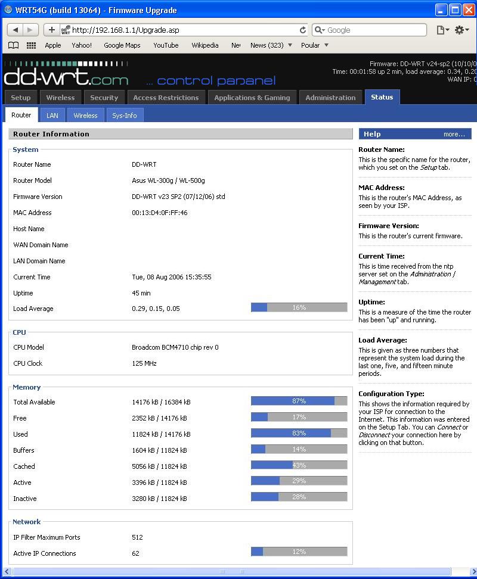
Task: Click the horizontal scrollbar left arrow
Action: point(7,572)
